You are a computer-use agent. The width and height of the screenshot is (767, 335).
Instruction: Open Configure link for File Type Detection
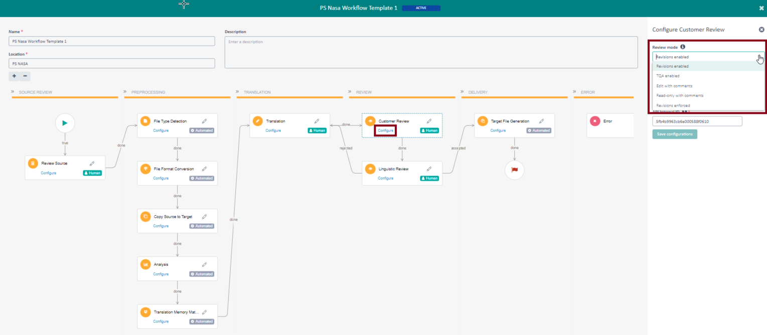click(x=161, y=130)
